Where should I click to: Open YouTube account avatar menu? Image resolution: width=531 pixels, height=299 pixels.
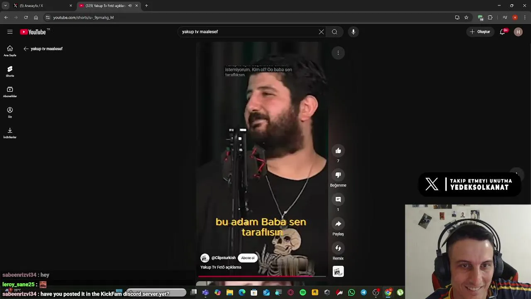pyautogui.click(x=518, y=32)
